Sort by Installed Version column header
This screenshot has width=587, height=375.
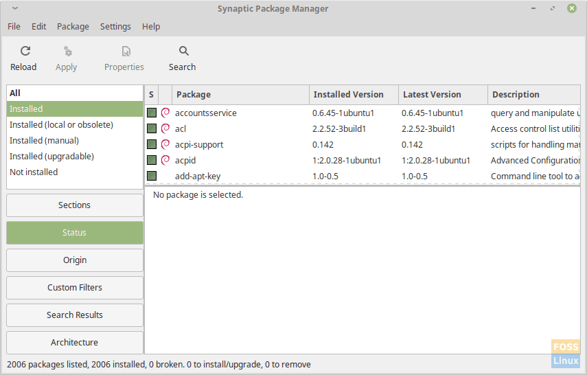pos(354,95)
